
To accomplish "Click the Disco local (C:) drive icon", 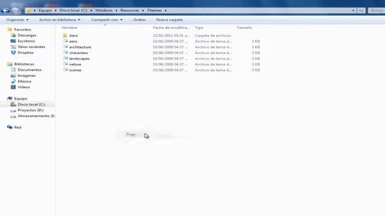I will 13,104.
